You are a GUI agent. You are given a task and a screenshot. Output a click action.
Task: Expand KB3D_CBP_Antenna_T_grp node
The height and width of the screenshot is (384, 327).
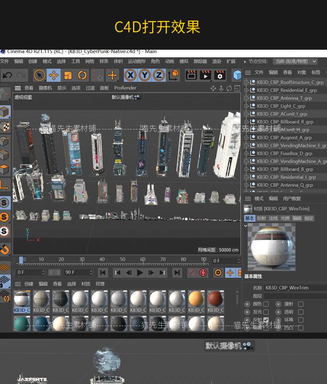(x=246, y=98)
